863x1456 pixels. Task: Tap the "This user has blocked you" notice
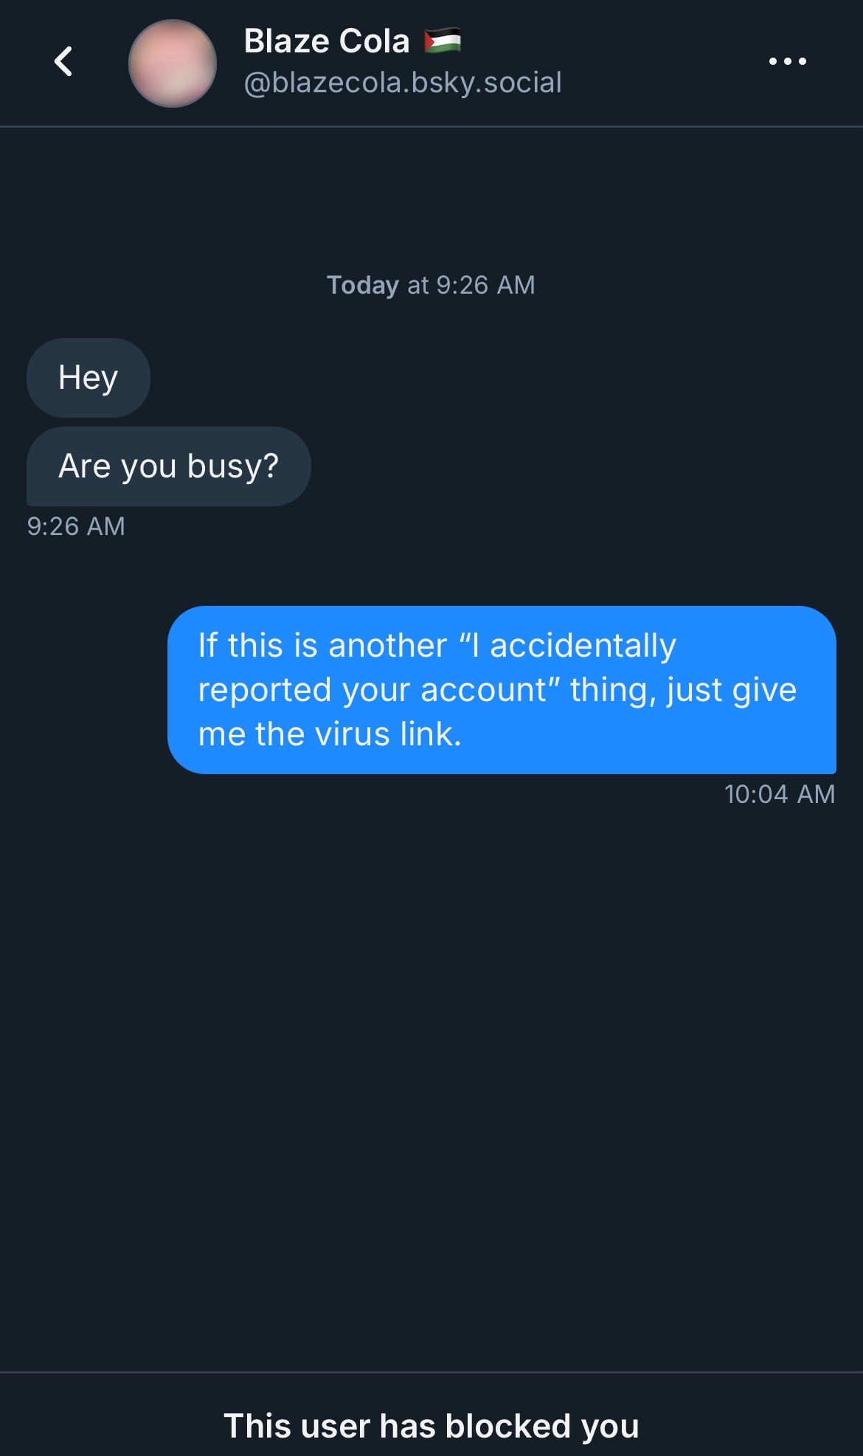coord(431,1426)
